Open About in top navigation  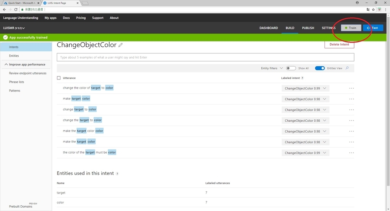[x=114, y=18]
